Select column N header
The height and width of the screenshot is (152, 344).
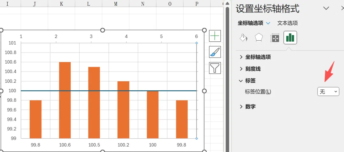(x=143, y=4)
